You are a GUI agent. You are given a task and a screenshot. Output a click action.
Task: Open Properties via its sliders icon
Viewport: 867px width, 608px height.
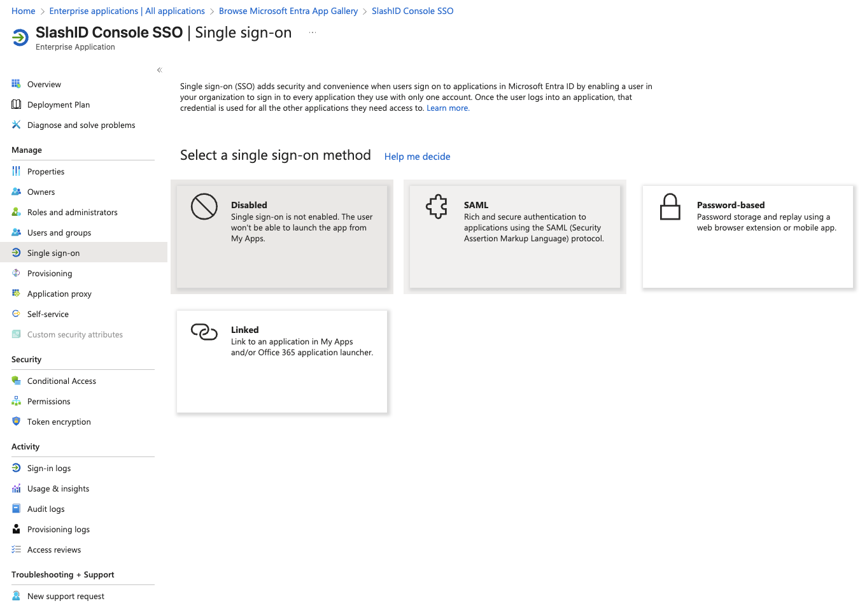16,171
